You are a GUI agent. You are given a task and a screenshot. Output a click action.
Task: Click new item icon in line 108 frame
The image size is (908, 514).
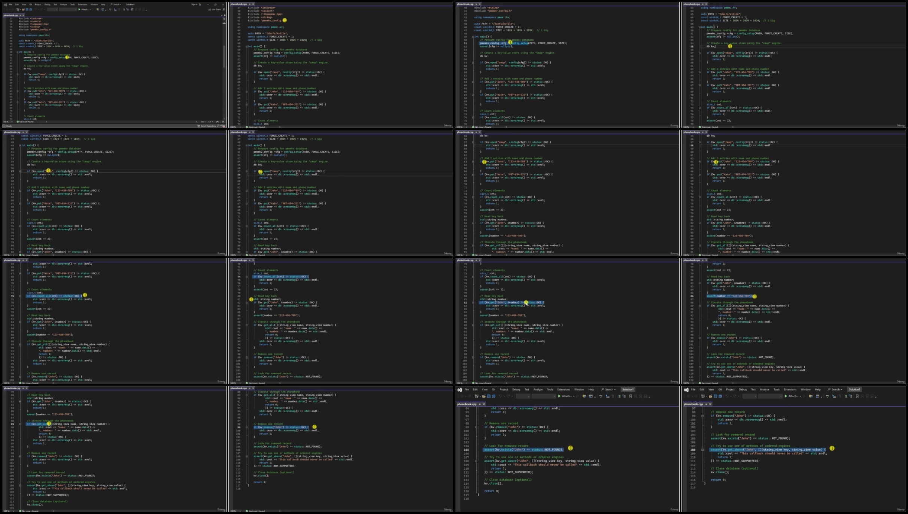click(703, 396)
